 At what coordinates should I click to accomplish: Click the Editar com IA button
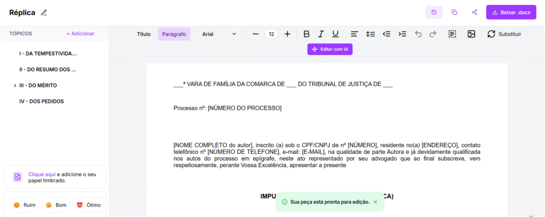(x=330, y=49)
